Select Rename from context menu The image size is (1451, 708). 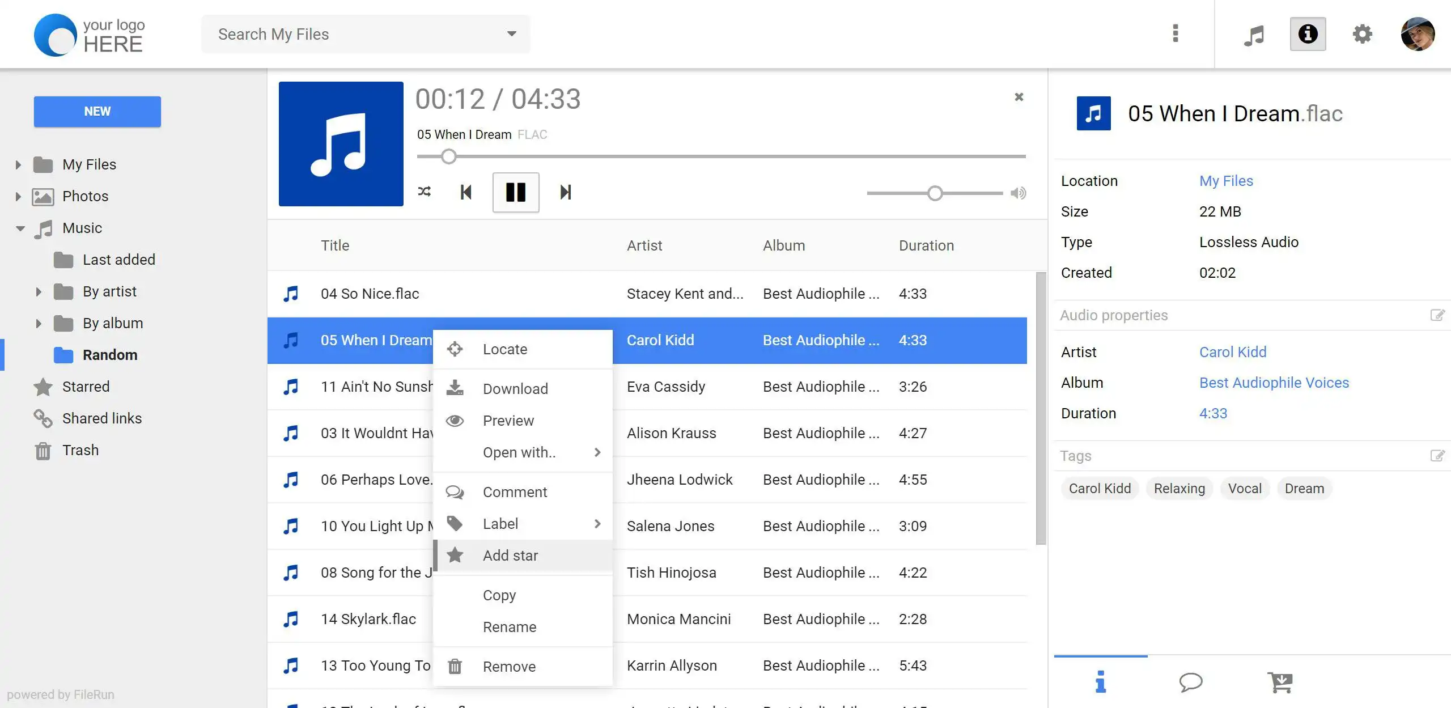click(x=511, y=626)
